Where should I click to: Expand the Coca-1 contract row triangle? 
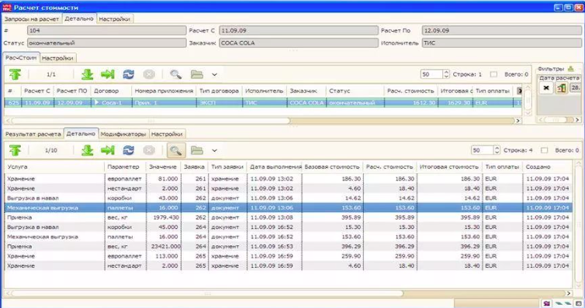(x=97, y=102)
